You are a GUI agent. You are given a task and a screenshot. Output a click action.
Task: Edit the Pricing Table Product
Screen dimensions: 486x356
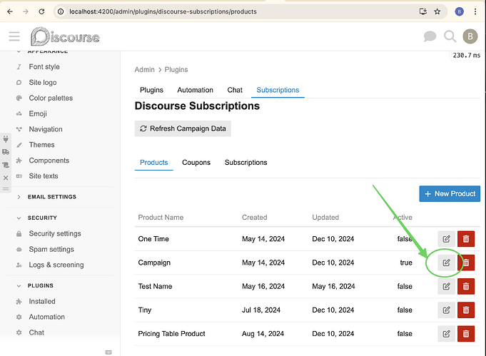[x=446, y=334]
